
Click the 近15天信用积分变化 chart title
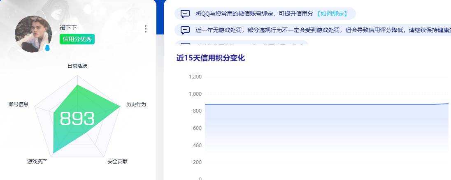pos(211,58)
